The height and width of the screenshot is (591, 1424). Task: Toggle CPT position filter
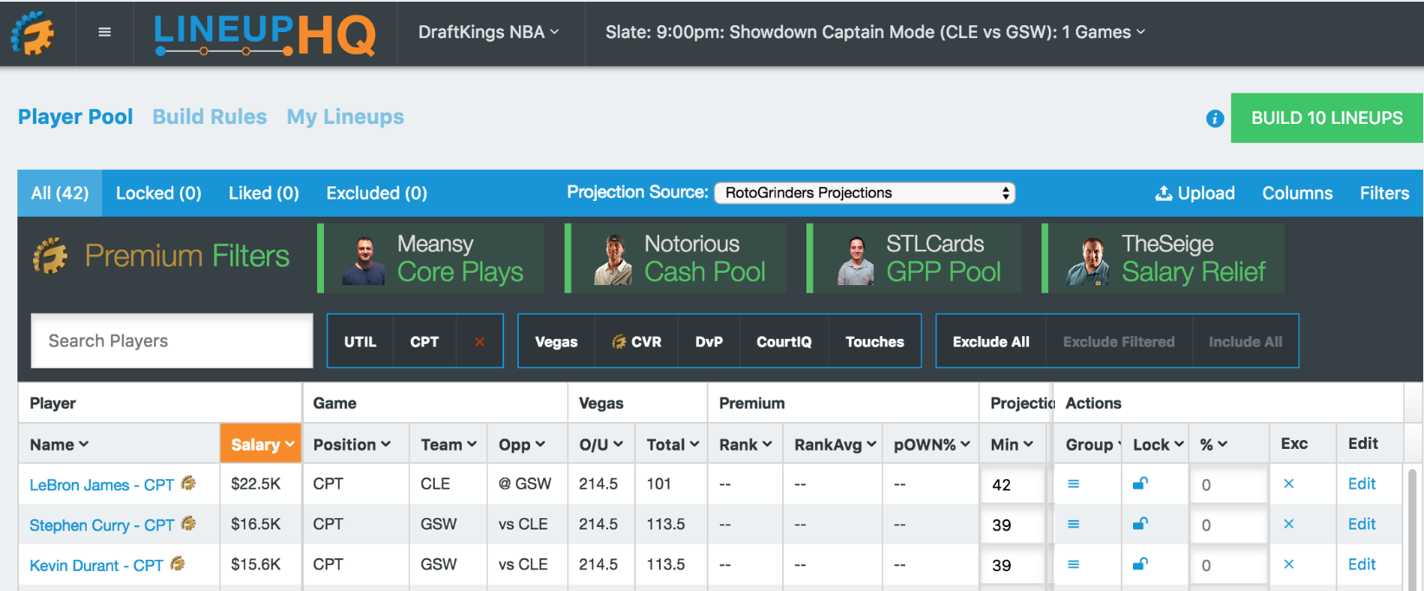click(424, 341)
